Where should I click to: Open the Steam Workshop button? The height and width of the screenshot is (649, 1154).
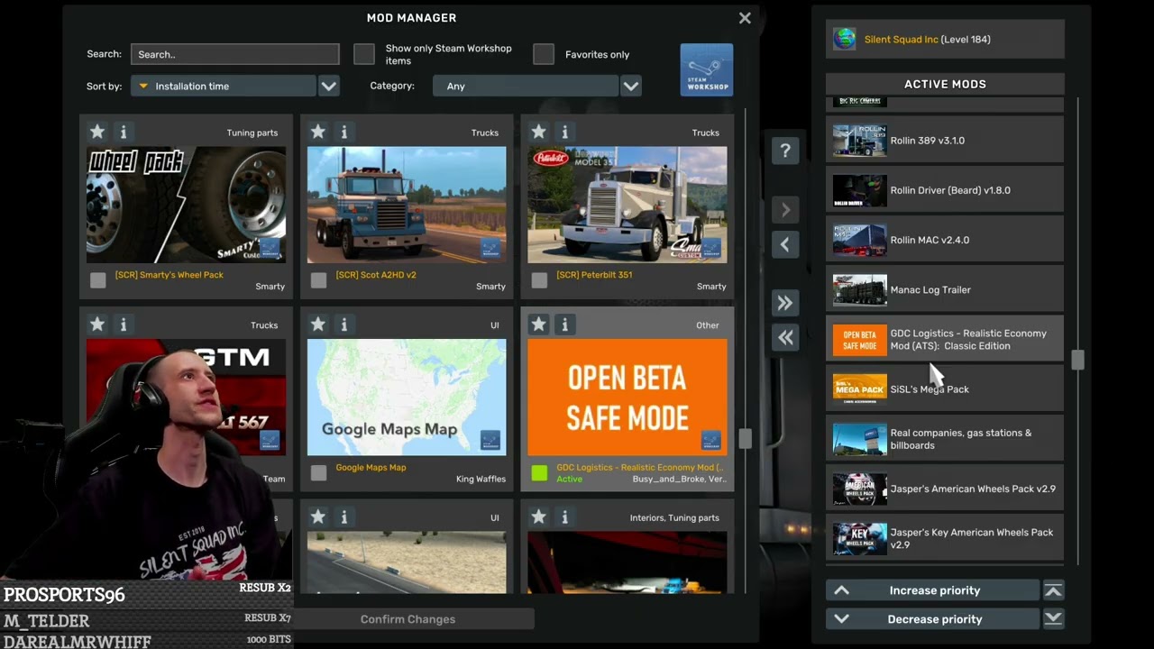click(706, 69)
